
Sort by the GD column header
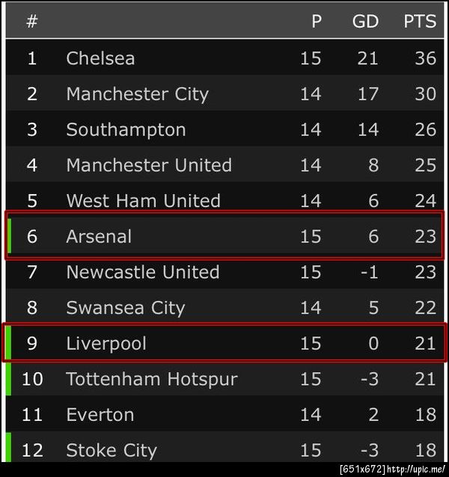point(365,22)
